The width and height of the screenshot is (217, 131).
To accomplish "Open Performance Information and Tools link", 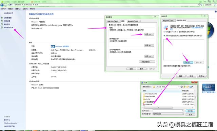I will click(x=9, y=126).
